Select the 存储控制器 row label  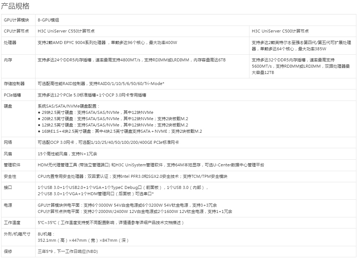point(14,84)
